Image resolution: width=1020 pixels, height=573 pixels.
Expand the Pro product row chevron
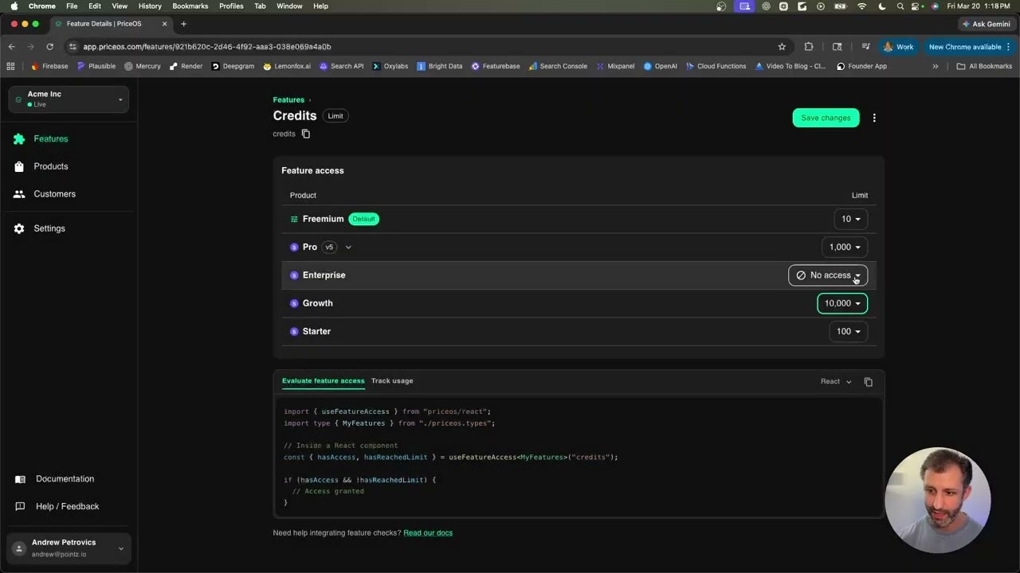(x=348, y=247)
